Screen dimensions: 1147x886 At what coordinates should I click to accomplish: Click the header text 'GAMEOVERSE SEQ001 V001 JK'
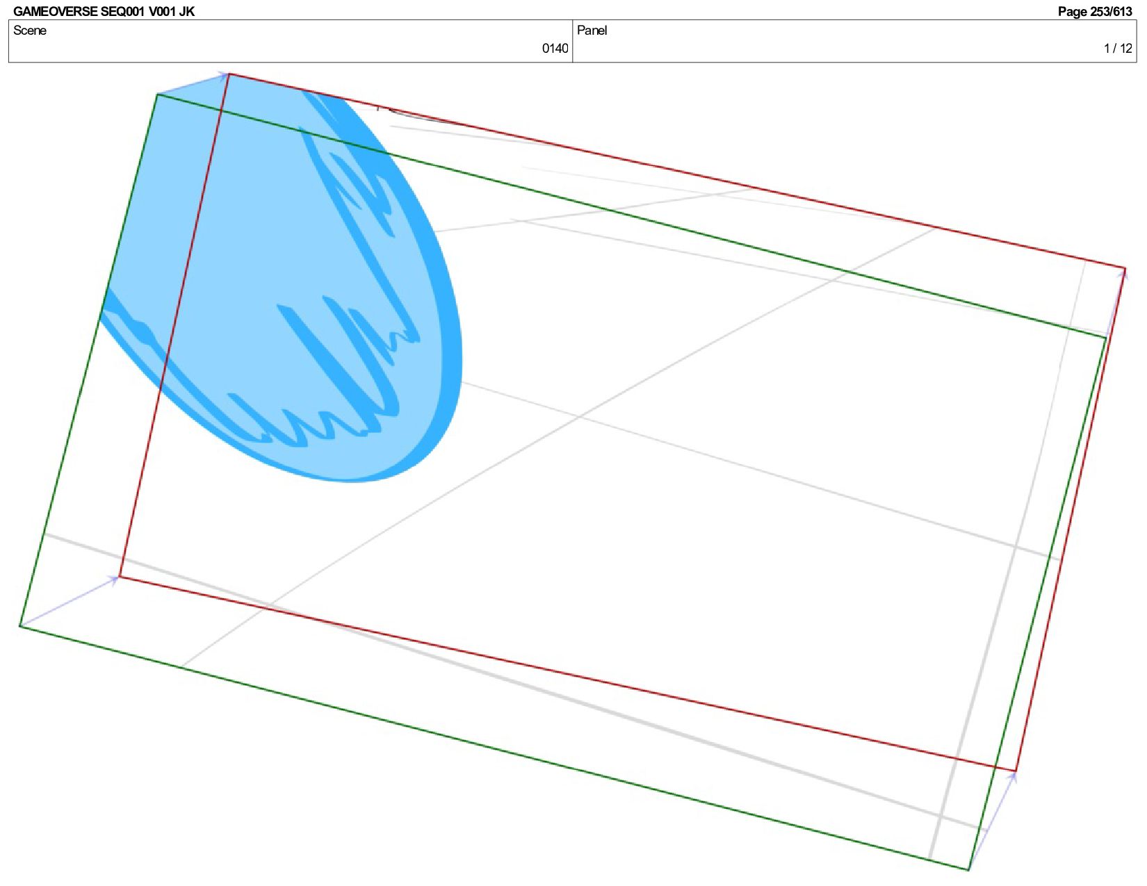(x=104, y=11)
